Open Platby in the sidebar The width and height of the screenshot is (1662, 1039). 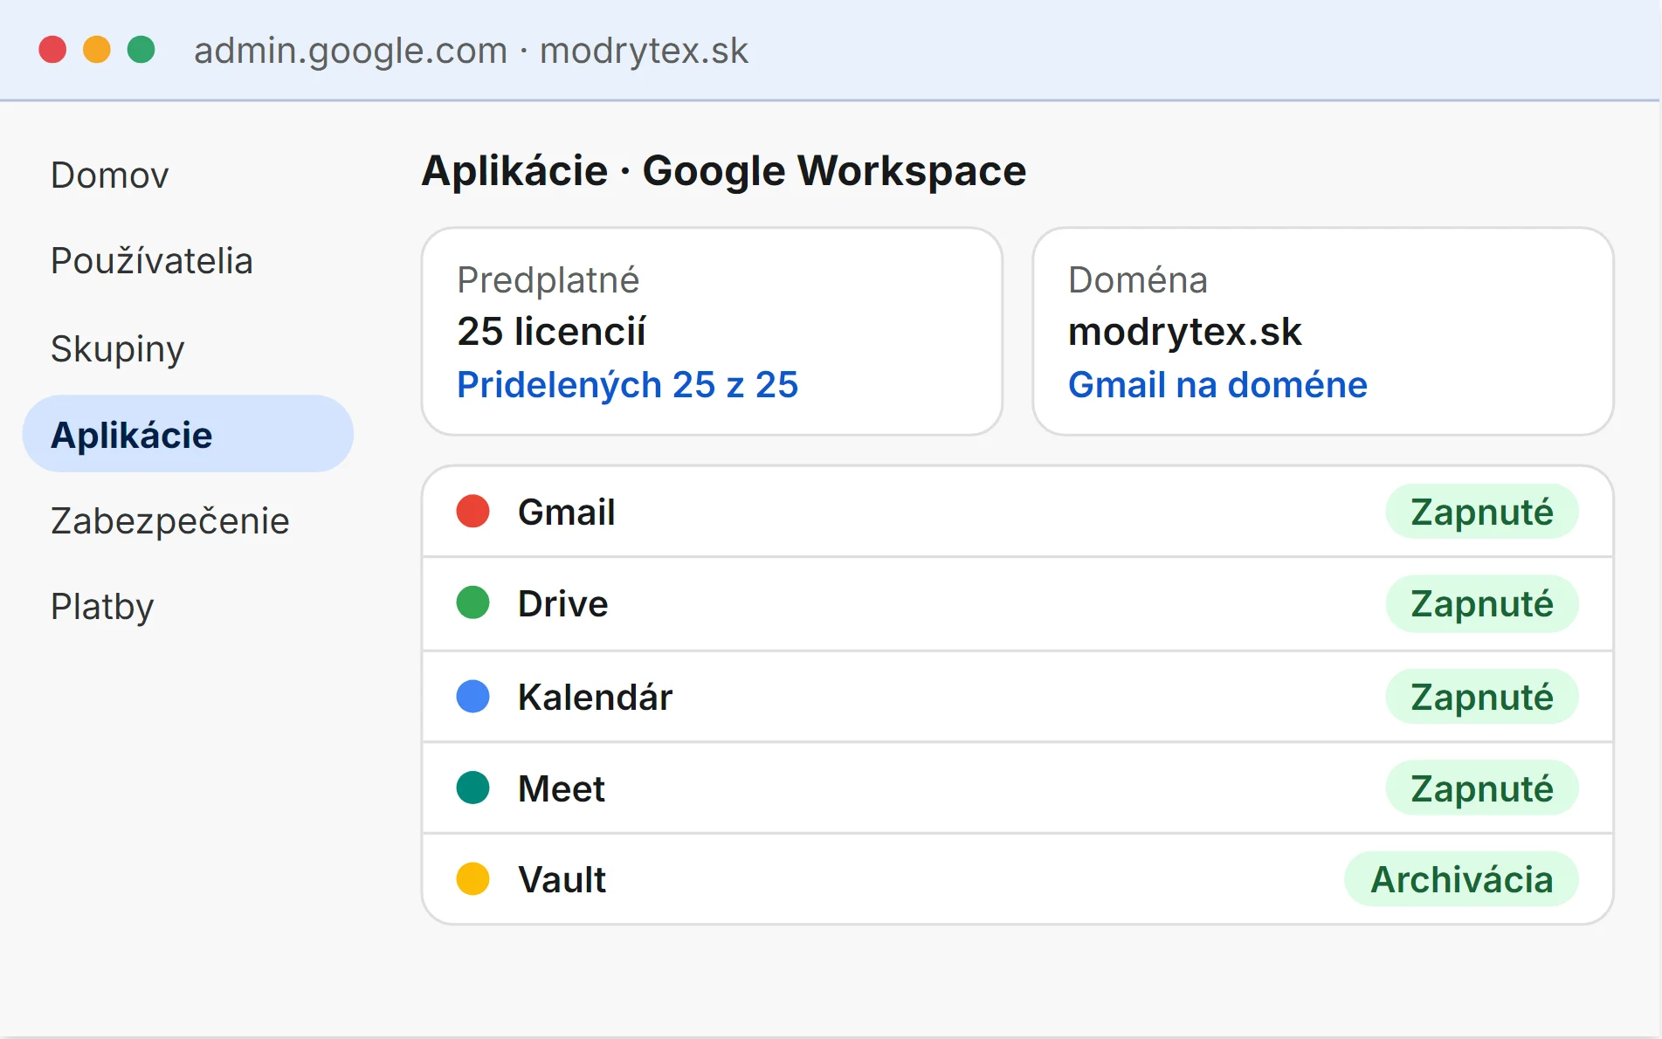click(x=102, y=607)
